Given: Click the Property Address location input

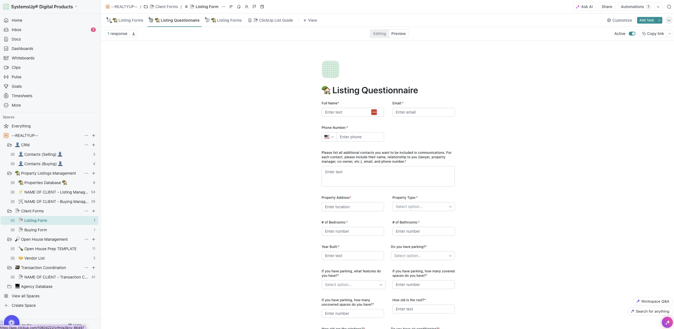Looking at the screenshot, I should tap(352, 207).
